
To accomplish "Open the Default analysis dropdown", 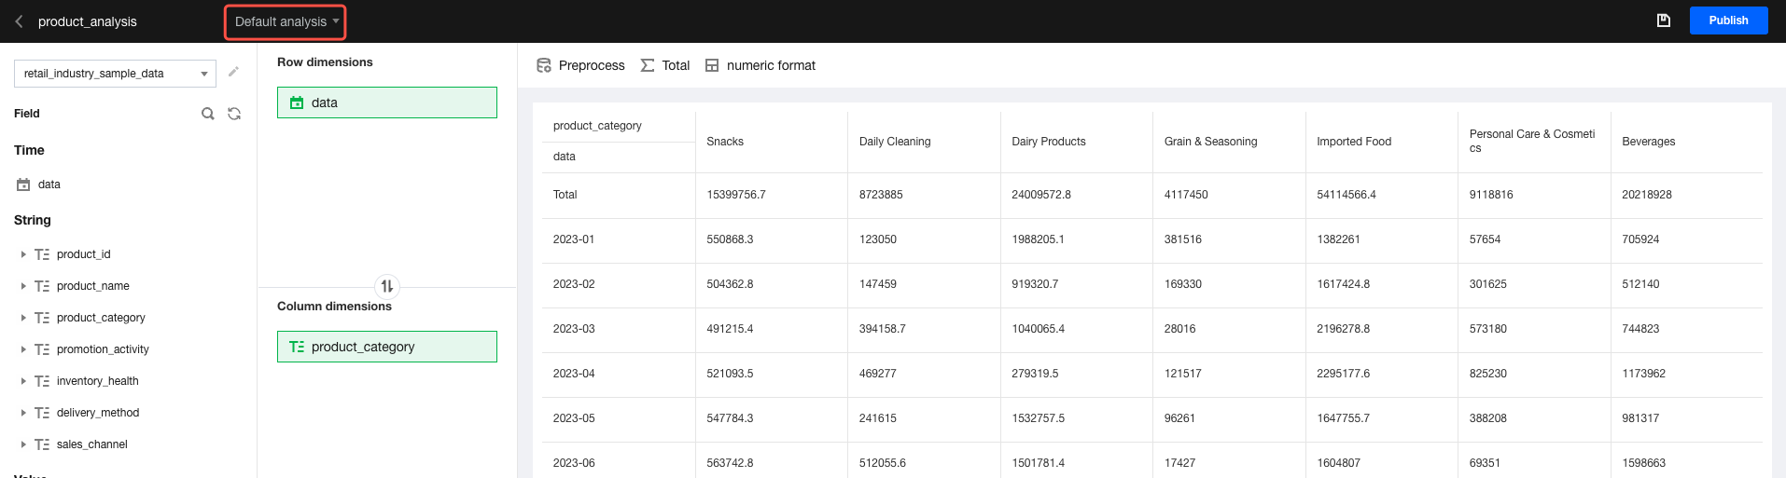I will 286,21.
